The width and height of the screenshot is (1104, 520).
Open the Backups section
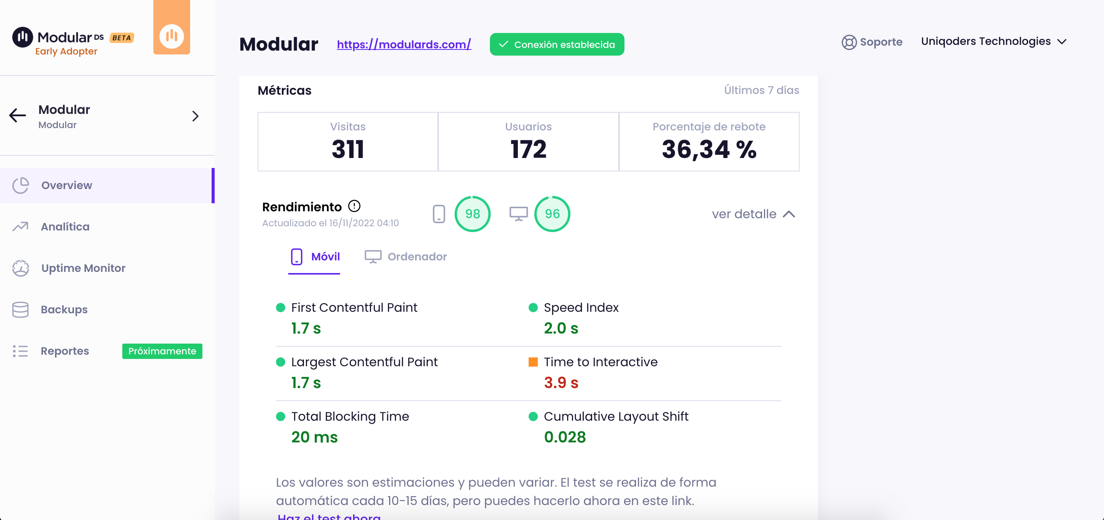[x=64, y=309]
